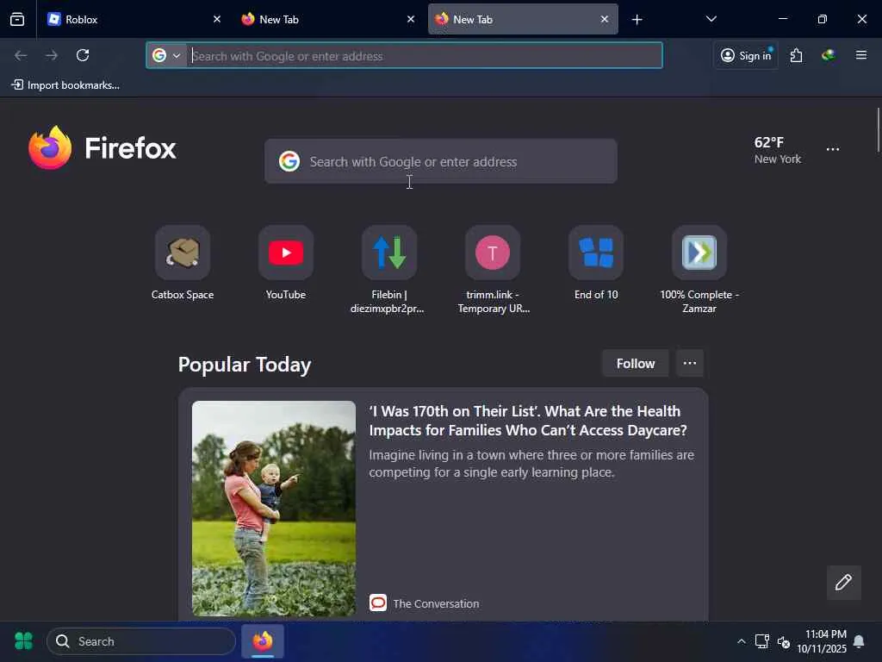
Task: Open the network status tray icon
Action: point(761,641)
